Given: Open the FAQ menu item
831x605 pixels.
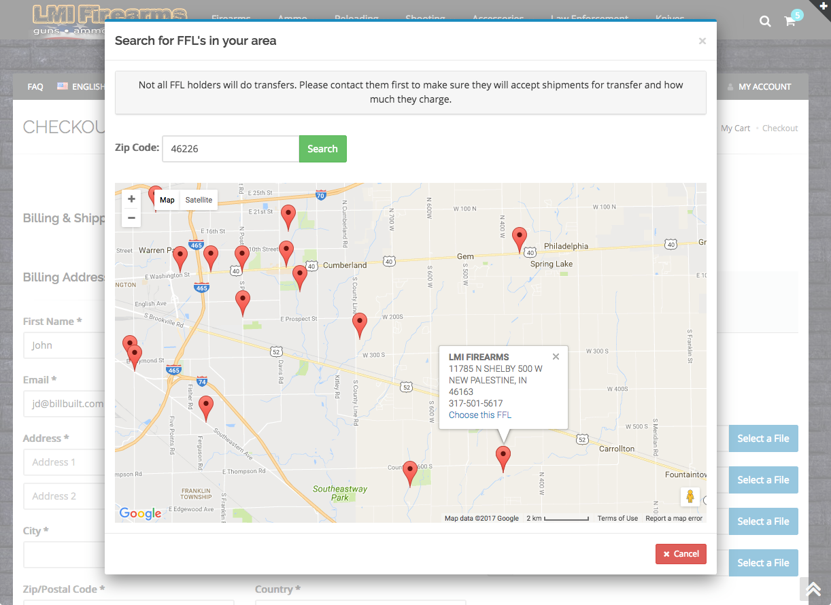Looking at the screenshot, I should point(35,86).
